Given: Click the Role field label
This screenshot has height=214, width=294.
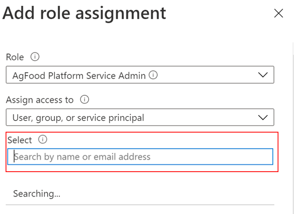Looking at the screenshot, I should coord(15,57).
